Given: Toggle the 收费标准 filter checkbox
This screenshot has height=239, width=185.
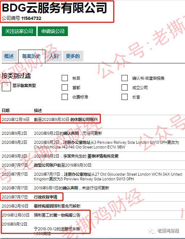Looking at the screenshot, I should [65, 97].
